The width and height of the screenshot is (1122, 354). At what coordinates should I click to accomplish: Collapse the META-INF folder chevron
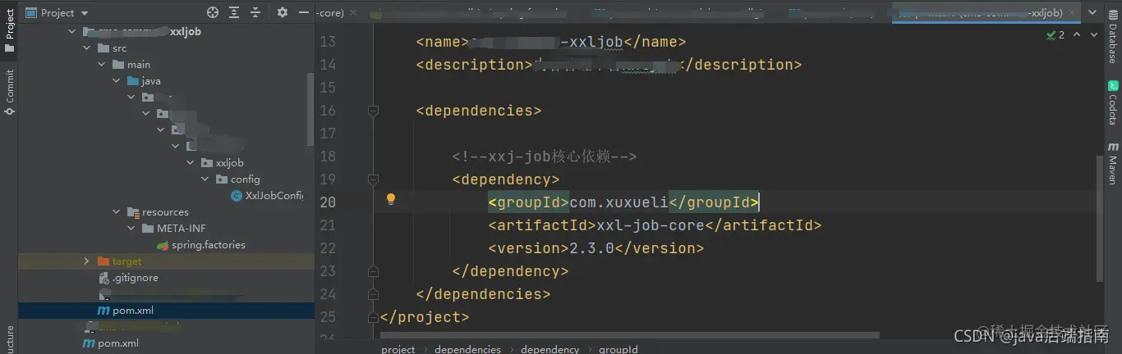131,229
